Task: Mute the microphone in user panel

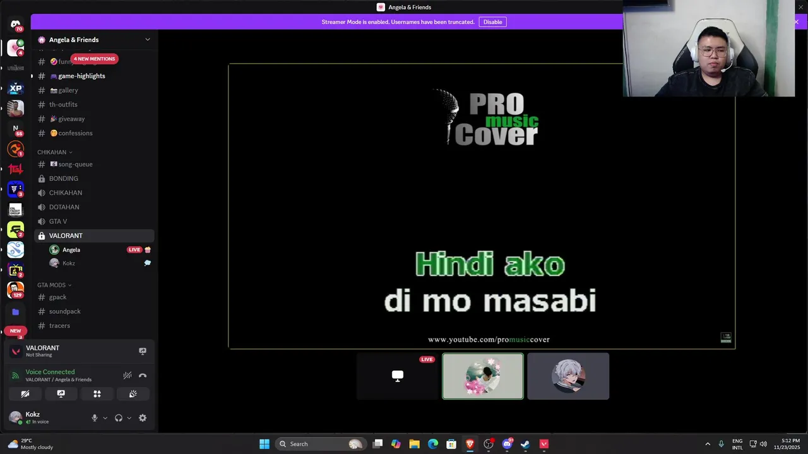Action: (95, 418)
